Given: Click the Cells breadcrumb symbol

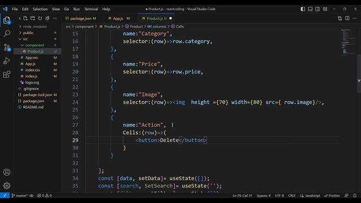Looking at the screenshot, I should click(x=178, y=27).
